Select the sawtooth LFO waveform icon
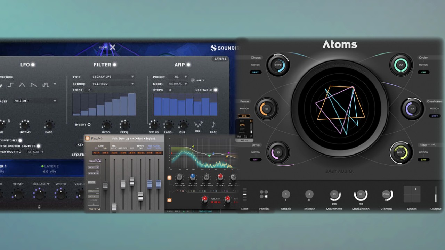This screenshot has height=250, width=445. click(33, 84)
